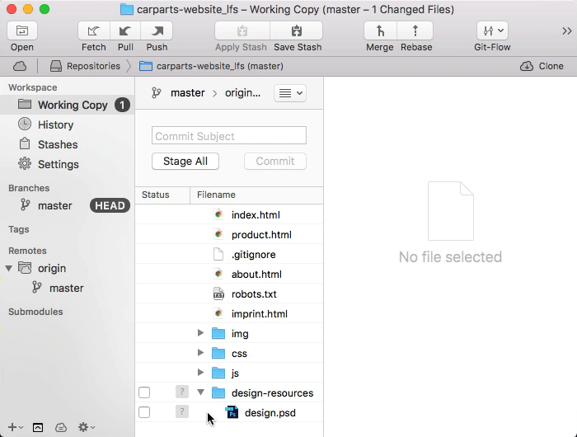This screenshot has width=577, height=437.
Task: Push changes using the Push icon
Action: tap(157, 31)
